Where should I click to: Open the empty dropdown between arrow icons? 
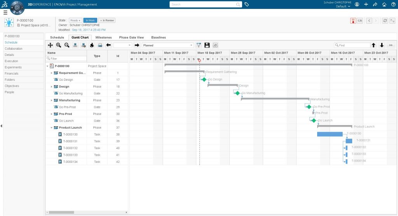pyautogui.click(x=122, y=45)
